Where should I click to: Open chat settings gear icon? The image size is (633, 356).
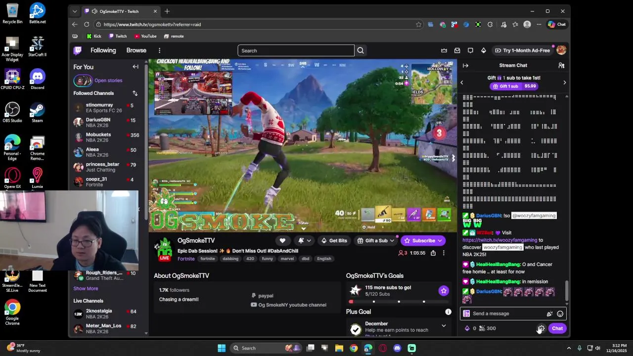(541, 328)
